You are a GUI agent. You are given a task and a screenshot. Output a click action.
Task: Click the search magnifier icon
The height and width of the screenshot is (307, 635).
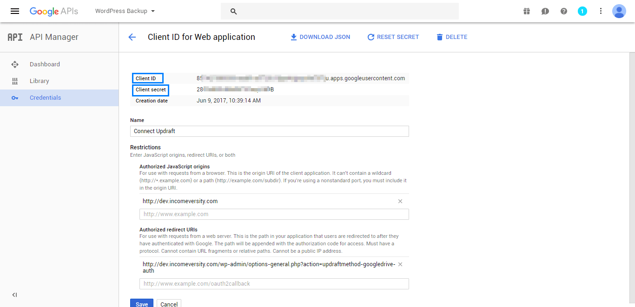pos(234,11)
